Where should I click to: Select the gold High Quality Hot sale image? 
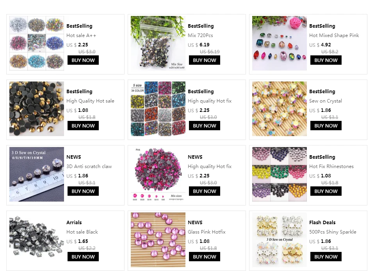coord(36,108)
